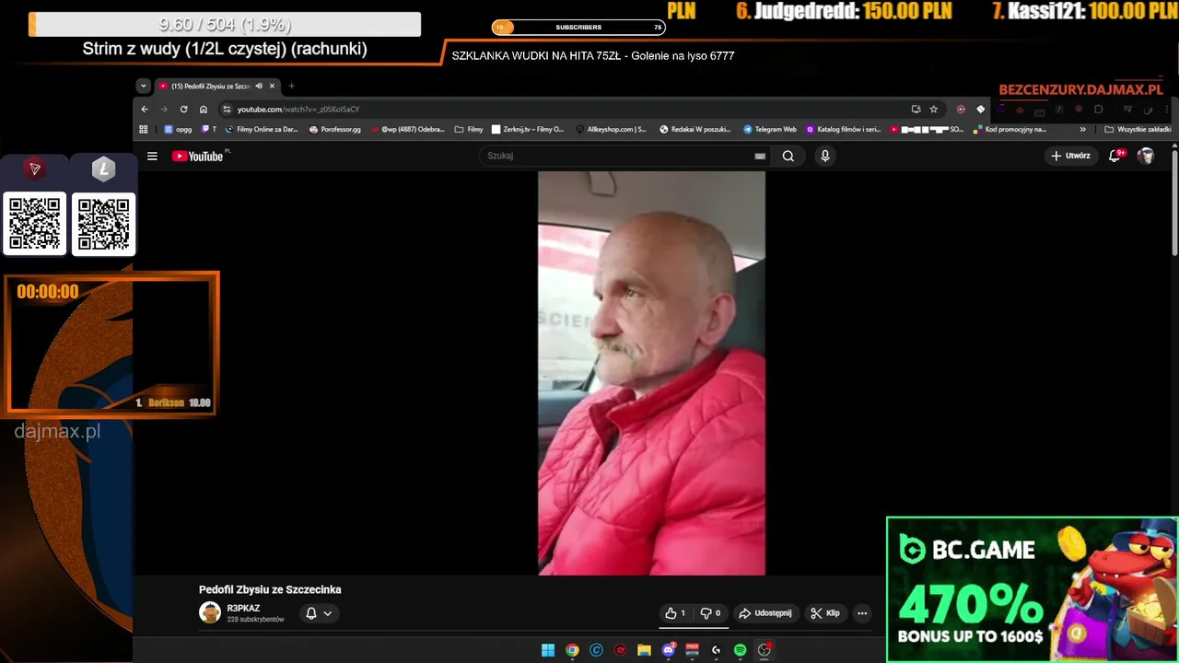Open the YouTube account avatar menu
The height and width of the screenshot is (663, 1179).
coord(1146,157)
